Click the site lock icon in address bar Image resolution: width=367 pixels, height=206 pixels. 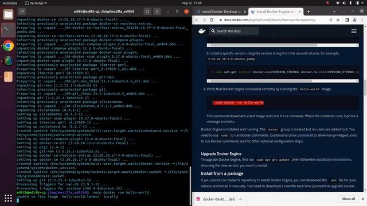tap(220, 20)
